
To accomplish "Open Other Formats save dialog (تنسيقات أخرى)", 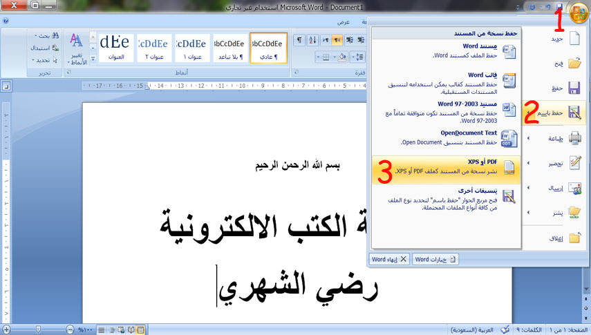I will pyautogui.click(x=446, y=199).
